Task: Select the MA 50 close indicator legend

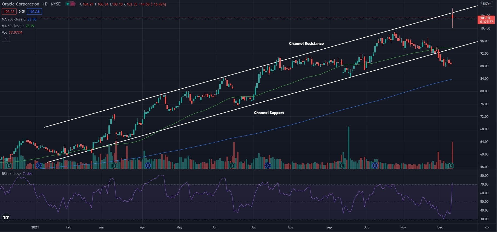Action: [x=13, y=26]
